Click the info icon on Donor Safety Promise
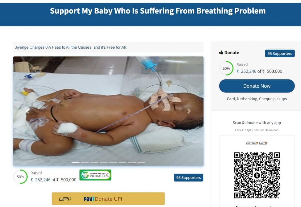This screenshot has height=207, width=301. tap(108, 175)
